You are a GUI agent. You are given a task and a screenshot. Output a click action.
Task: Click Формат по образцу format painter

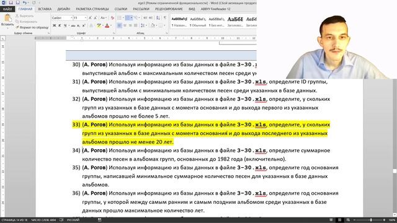[x=32, y=27]
